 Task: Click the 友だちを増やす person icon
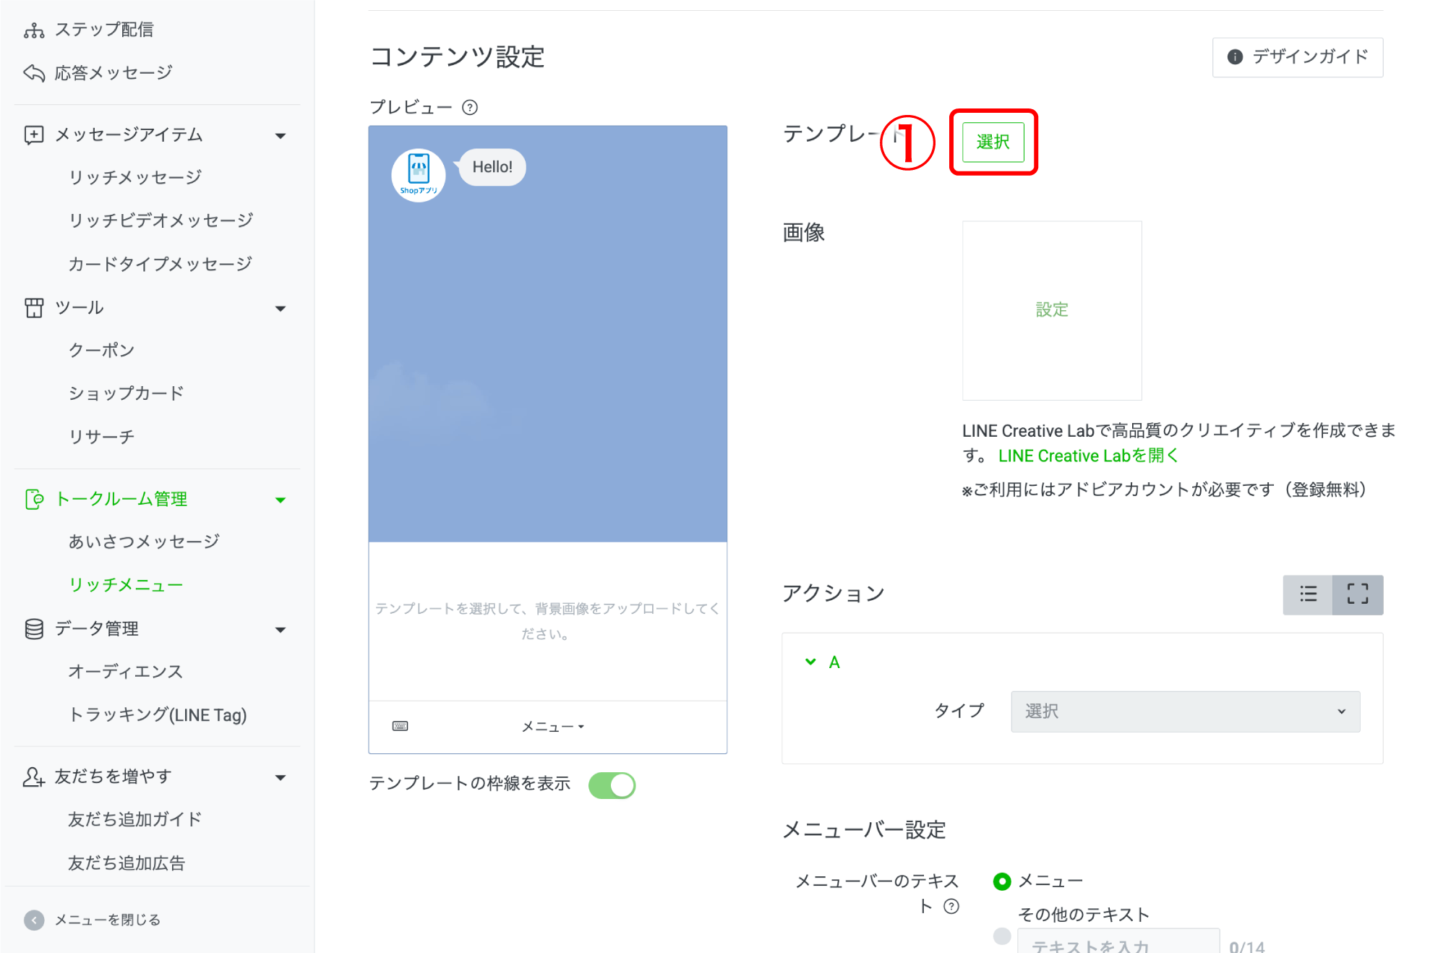(33, 776)
